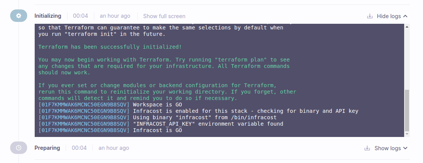The width and height of the screenshot is (423, 163).
Task: Click the scroll-down arrow in the log pane
Action: (406, 134)
